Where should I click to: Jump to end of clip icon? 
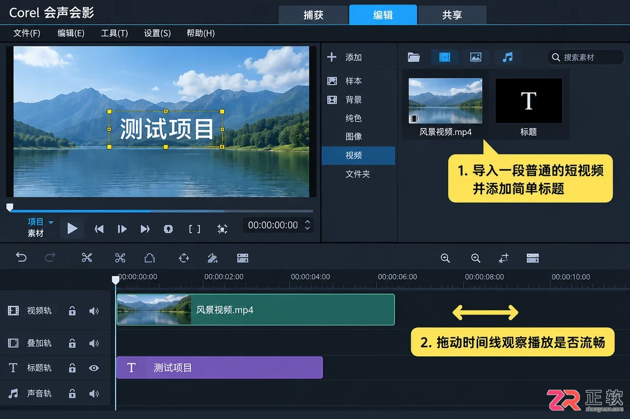coord(145,229)
